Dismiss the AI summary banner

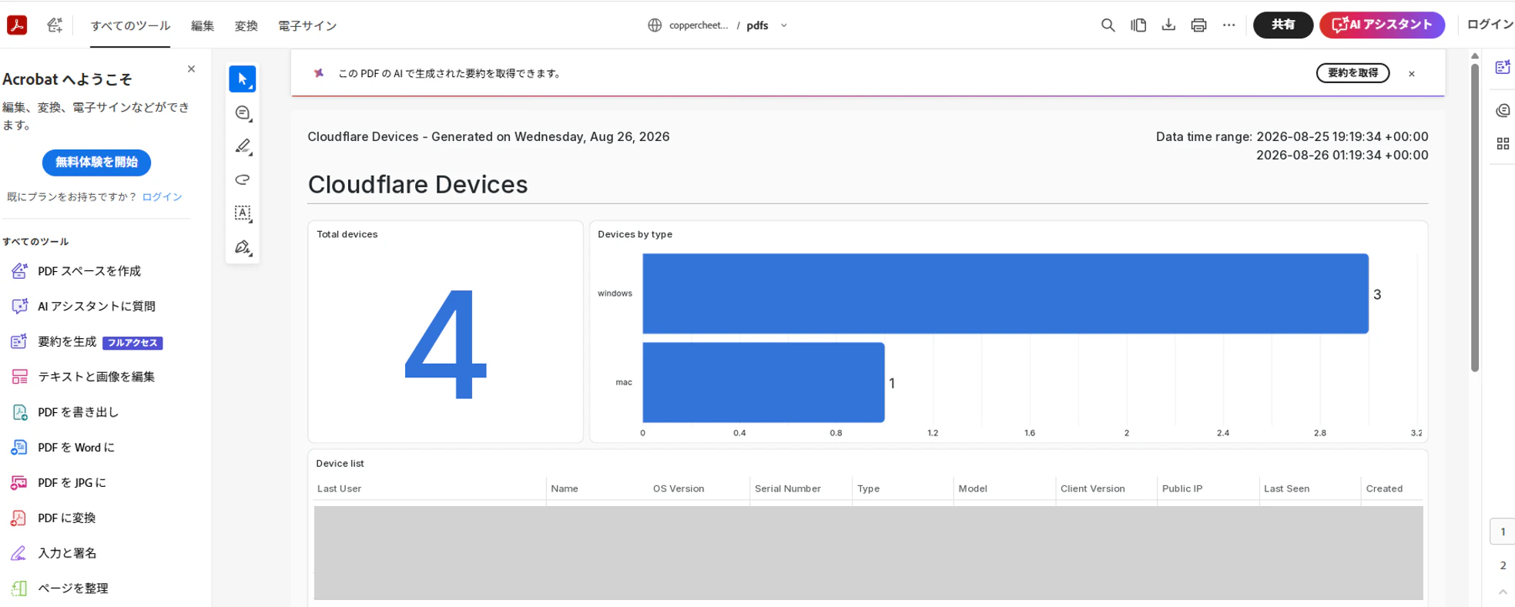point(1412,74)
